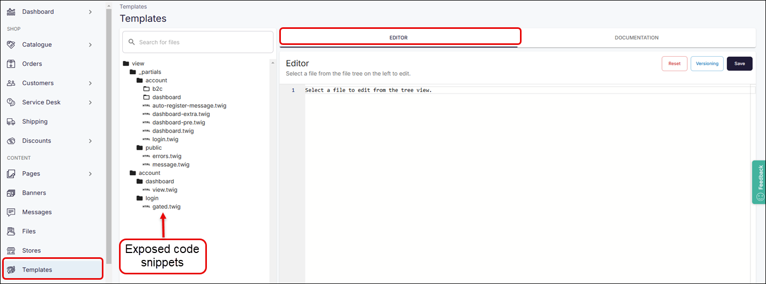
Task: Switch to the Documentation tab
Action: click(x=636, y=38)
